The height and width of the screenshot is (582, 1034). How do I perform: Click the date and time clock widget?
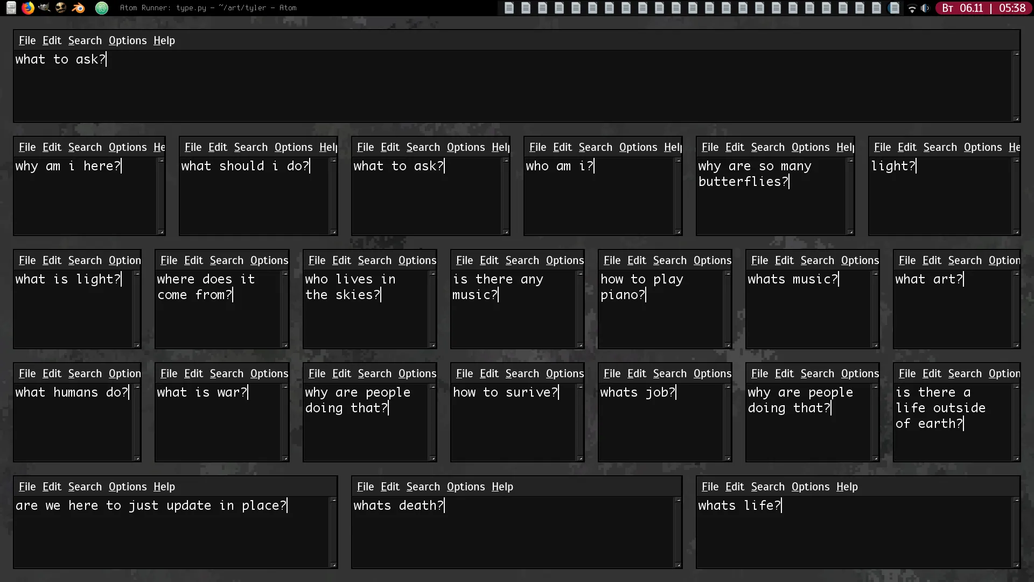pos(983,8)
